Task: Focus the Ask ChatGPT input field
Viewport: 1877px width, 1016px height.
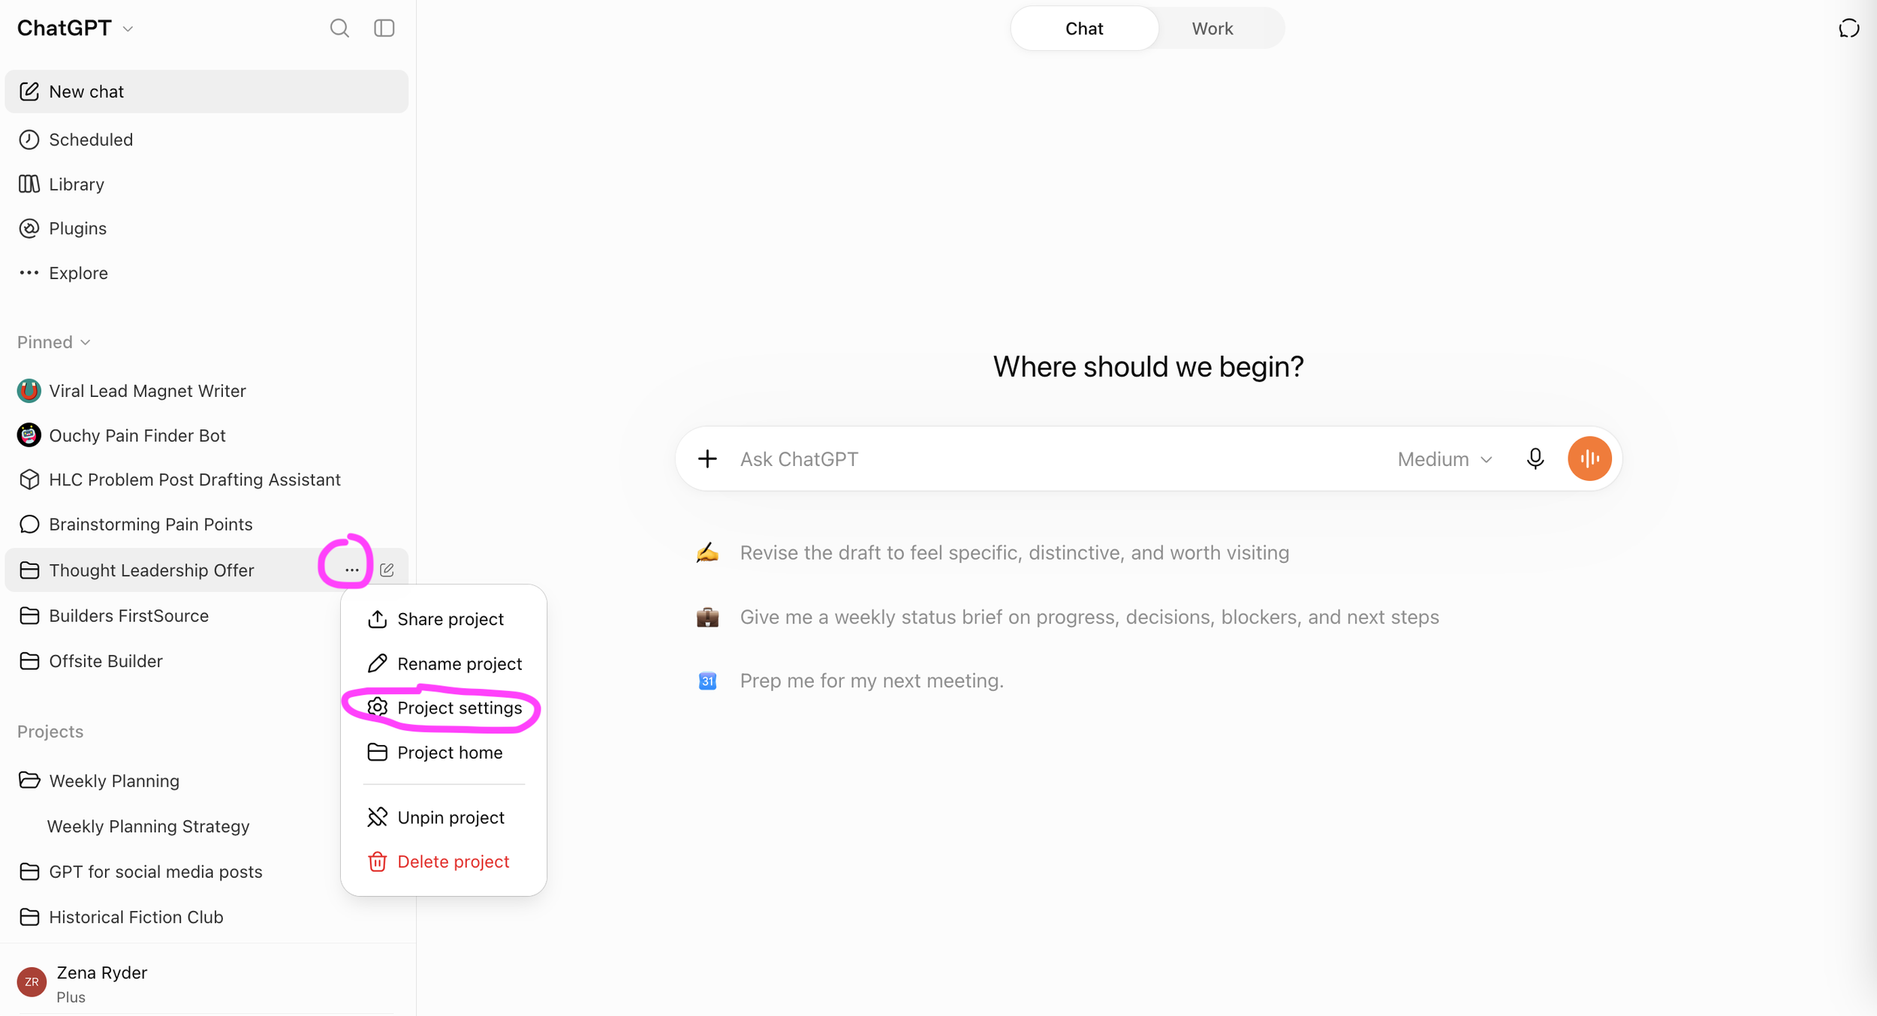Action: 1059,458
